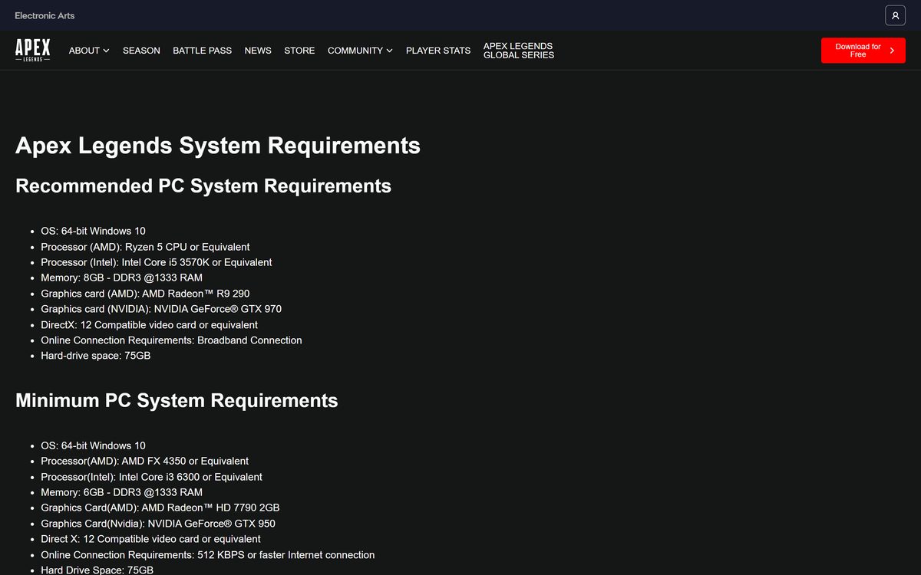Click the NVIDIA GeForce GTX 970 line

pyautogui.click(x=161, y=309)
